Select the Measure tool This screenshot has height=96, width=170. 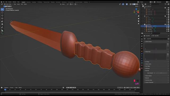pos(2,30)
